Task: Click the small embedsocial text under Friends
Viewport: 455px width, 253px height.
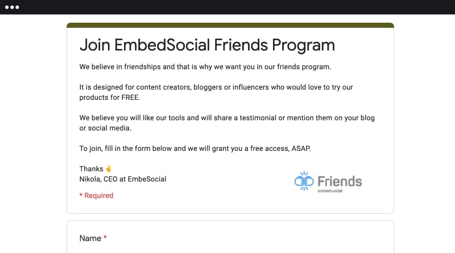Action: (330, 191)
